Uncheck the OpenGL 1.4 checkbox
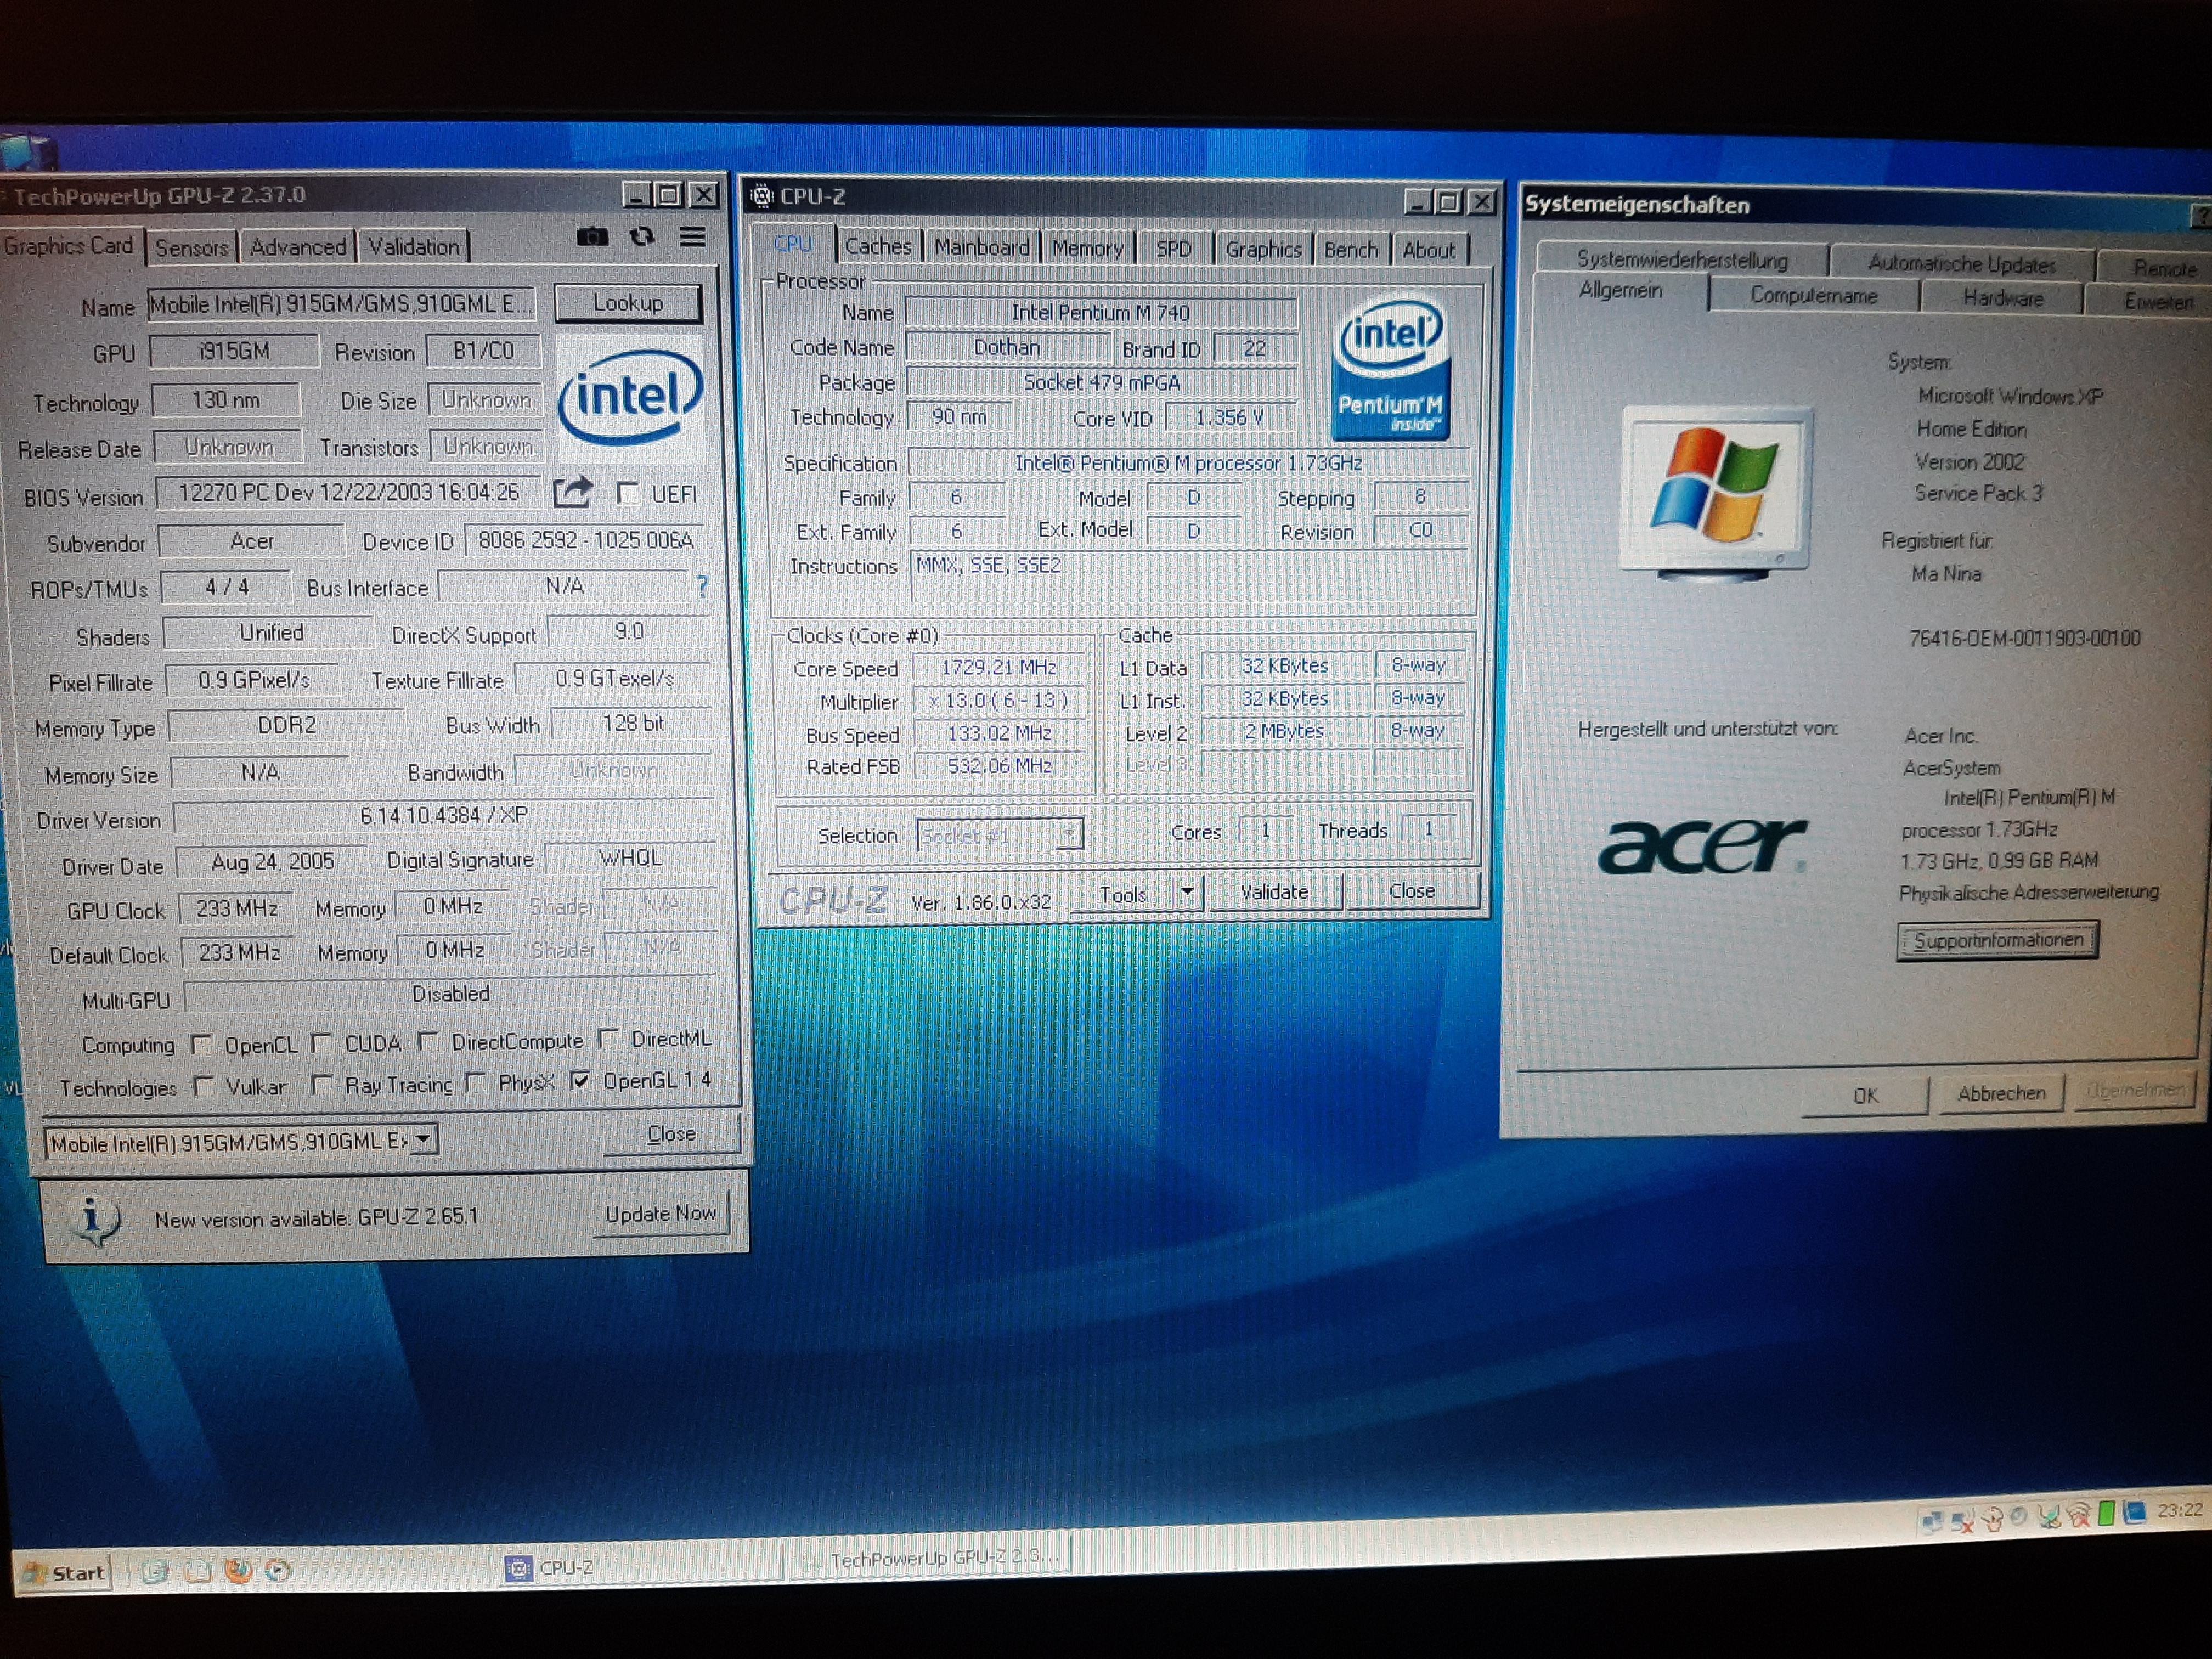 (580, 1081)
